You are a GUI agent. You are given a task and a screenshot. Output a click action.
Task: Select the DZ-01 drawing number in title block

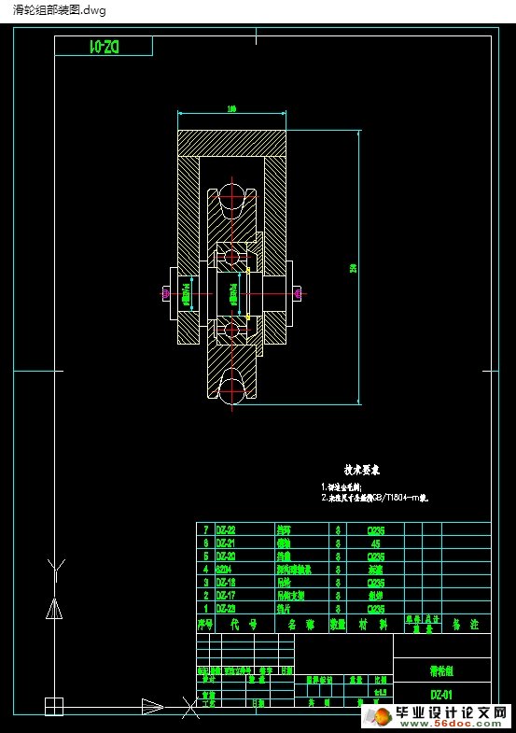click(x=441, y=695)
